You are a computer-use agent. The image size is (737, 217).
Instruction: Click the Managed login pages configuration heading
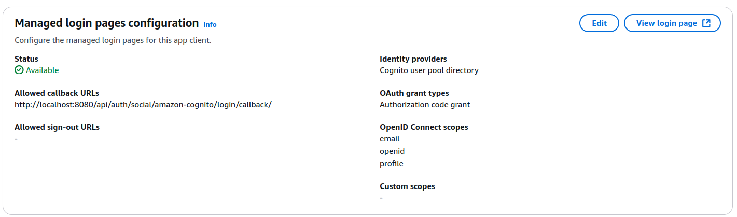point(107,23)
